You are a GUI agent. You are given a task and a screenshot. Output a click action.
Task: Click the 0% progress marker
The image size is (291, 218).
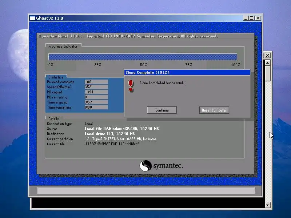pyautogui.click(x=51, y=65)
